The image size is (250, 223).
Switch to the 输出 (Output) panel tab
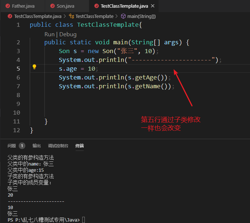tap(37, 146)
